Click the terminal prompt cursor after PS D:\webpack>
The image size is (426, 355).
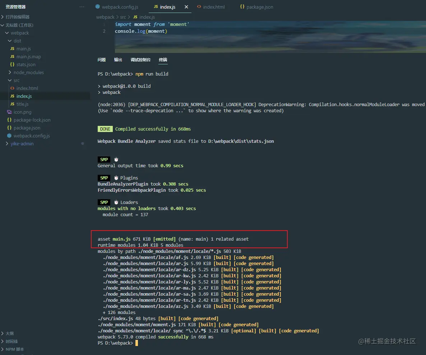tap(136, 343)
